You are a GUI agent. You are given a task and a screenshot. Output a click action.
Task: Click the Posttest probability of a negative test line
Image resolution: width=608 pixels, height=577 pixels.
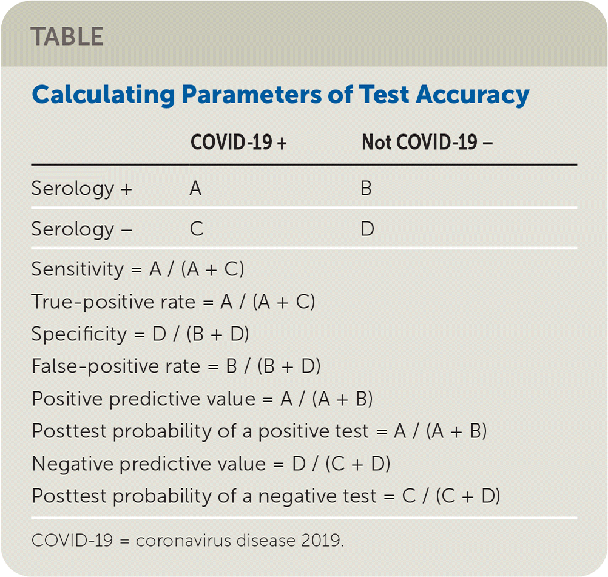pyautogui.click(x=266, y=496)
